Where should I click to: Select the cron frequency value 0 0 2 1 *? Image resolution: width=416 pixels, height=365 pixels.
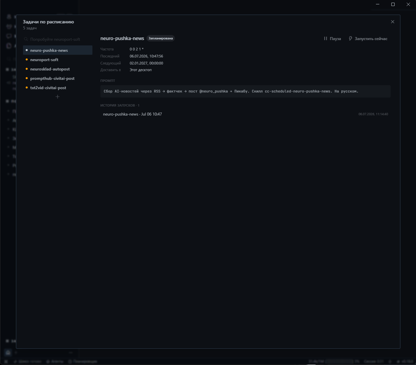tap(137, 49)
